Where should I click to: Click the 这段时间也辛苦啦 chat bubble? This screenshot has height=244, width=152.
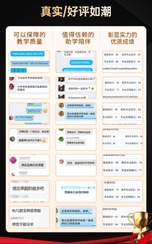81,63
